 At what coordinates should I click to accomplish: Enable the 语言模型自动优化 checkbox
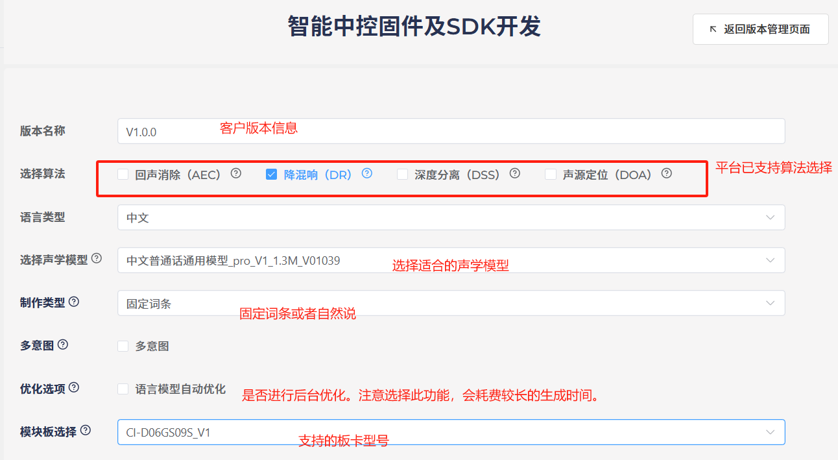[x=123, y=389]
